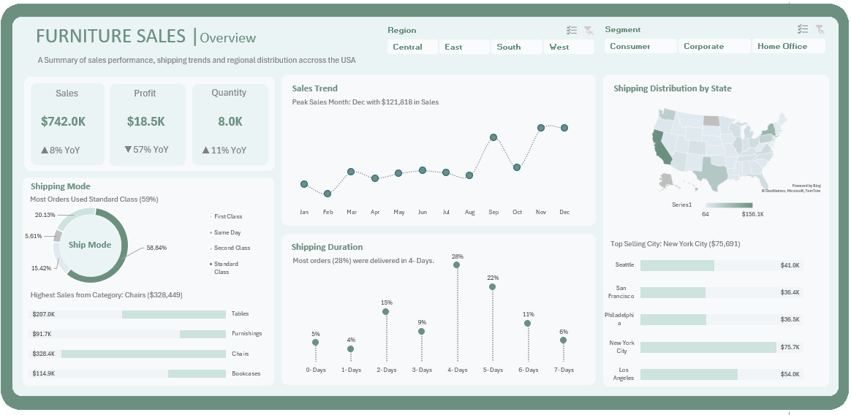This screenshot has height=415, width=851.
Task: Select the Home Office segment filter
Action: pos(788,47)
